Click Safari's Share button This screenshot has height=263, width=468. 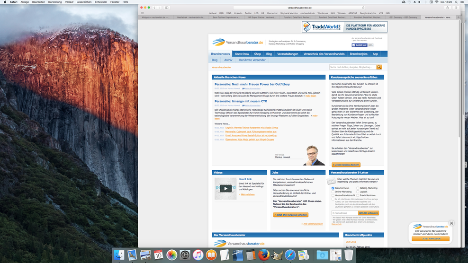tap(448, 8)
